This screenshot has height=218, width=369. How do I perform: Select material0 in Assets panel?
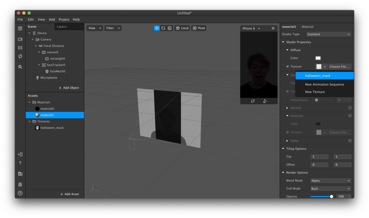point(55,109)
